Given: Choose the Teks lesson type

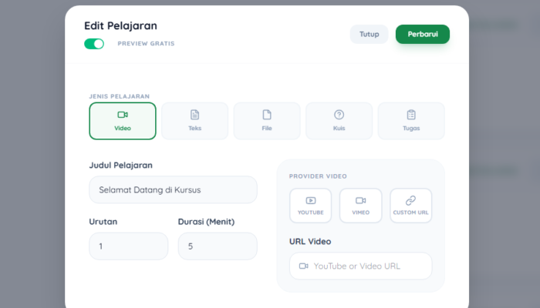Looking at the screenshot, I should 194,121.
